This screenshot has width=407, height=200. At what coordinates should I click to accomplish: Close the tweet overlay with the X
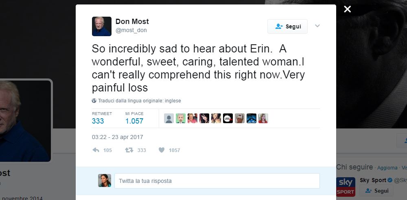[347, 9]
